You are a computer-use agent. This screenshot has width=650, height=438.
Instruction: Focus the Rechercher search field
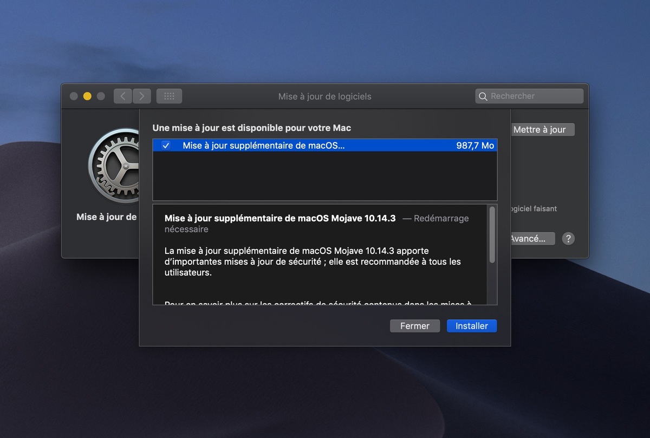[x=529, y=96]
